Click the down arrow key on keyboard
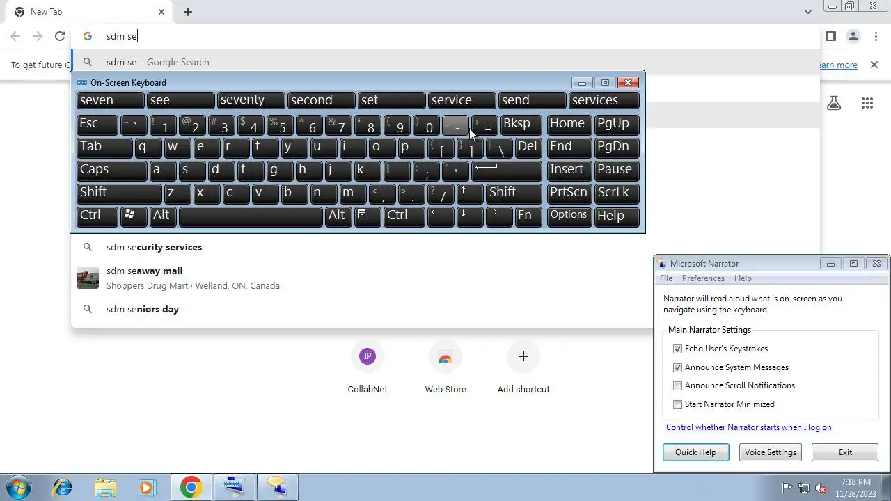The width and height of the screenshot is (891, 501). click(470, 216)
